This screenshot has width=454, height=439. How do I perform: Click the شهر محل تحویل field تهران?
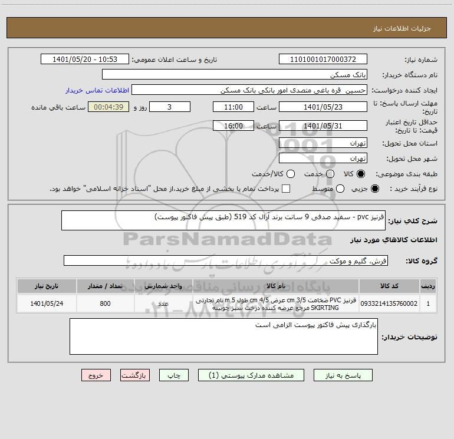tap(323, 158)
